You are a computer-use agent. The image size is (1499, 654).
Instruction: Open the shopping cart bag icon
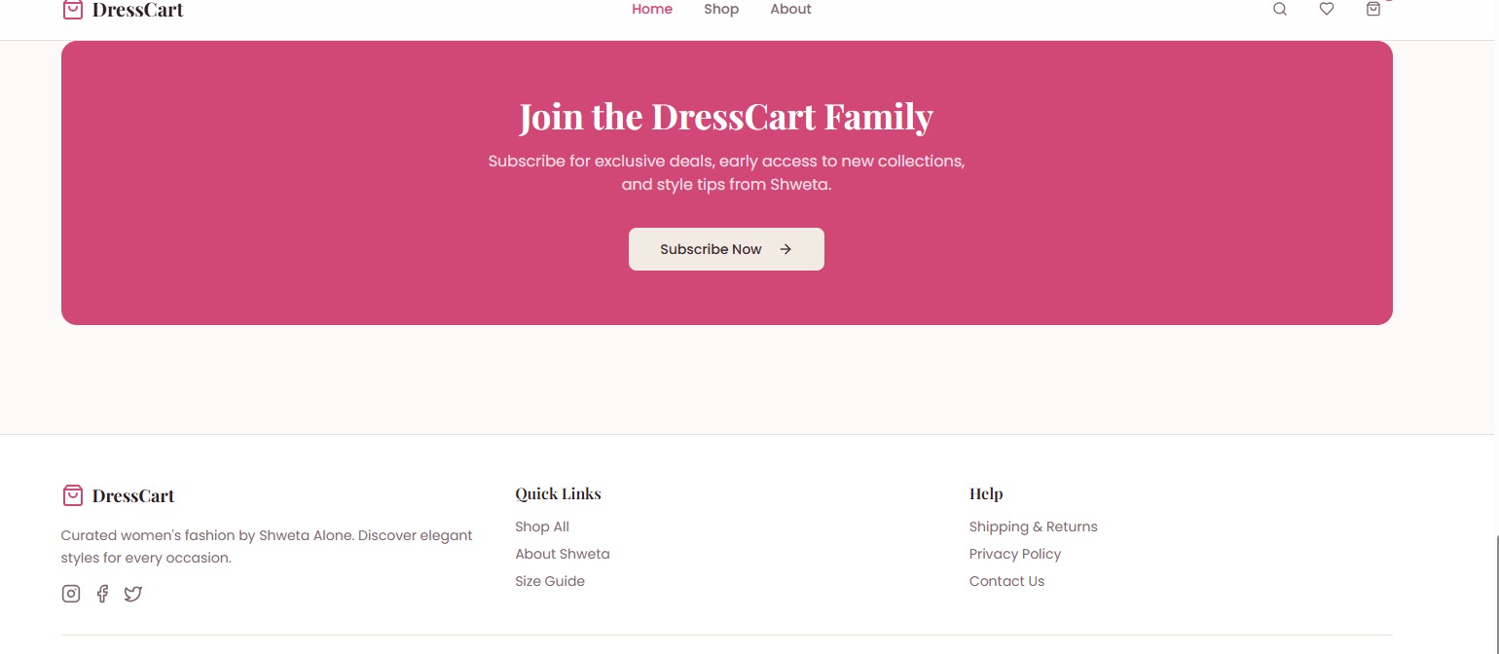[1373, 10]
